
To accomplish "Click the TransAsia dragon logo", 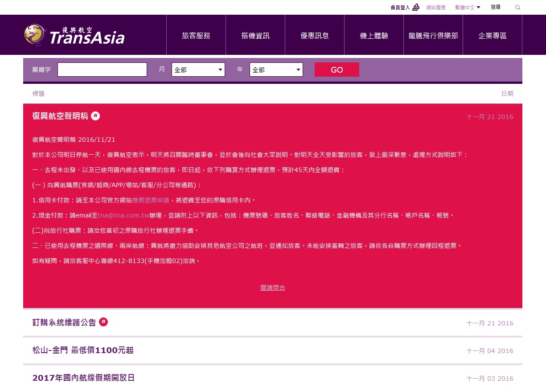I will click(74, 35).
